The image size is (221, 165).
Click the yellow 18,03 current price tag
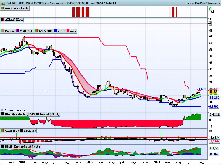coord(213,92)
